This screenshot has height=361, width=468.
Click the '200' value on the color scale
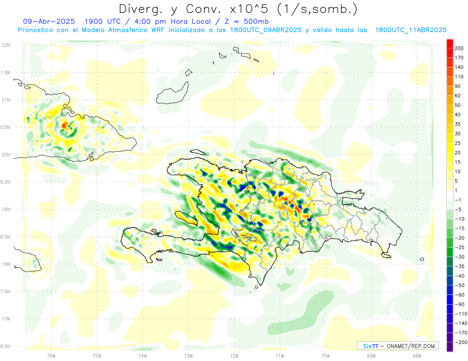point(459,48)
